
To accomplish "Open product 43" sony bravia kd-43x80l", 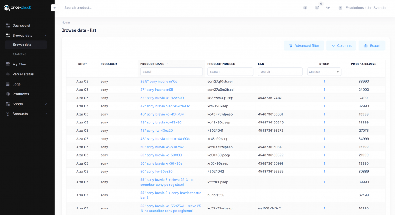I will tap(161, 122).
